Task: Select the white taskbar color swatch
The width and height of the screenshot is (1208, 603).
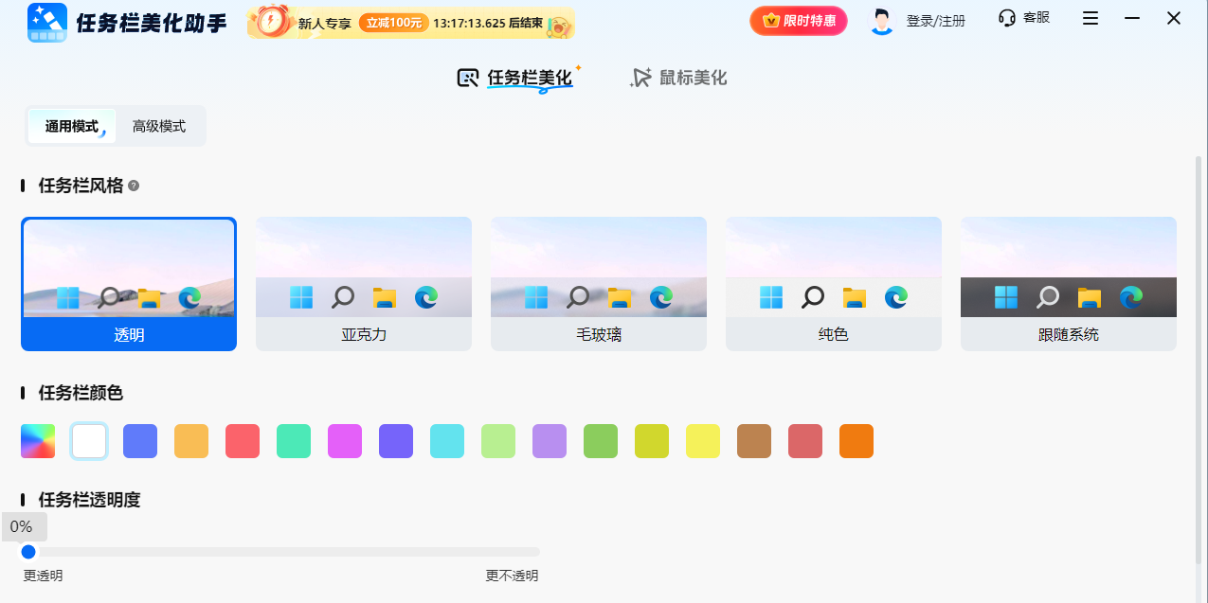Action: pos(89,440)
